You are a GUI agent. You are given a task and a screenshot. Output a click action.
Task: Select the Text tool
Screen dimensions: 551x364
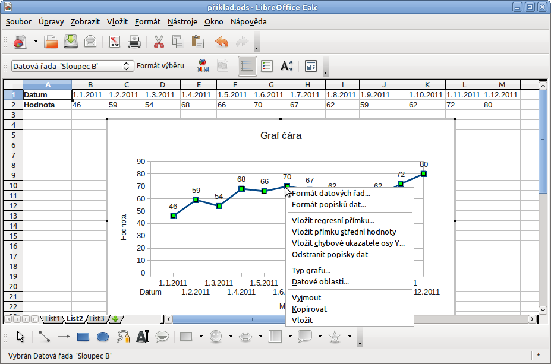click(x=142, y=336)
